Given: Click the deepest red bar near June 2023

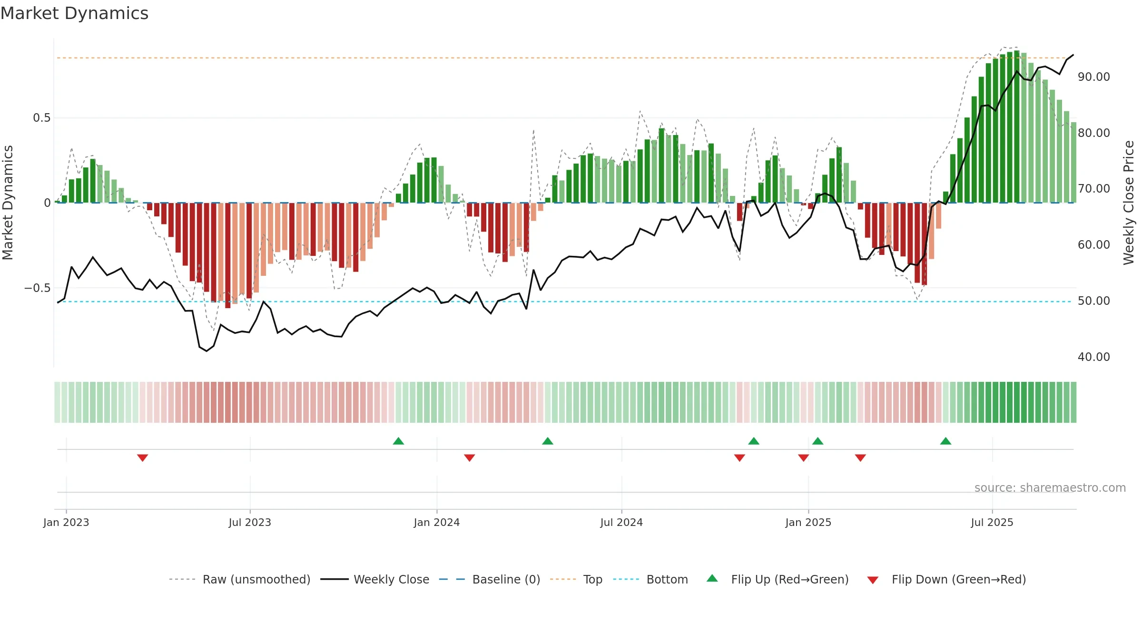Looking at the screenshot, I should click(228, 255).
